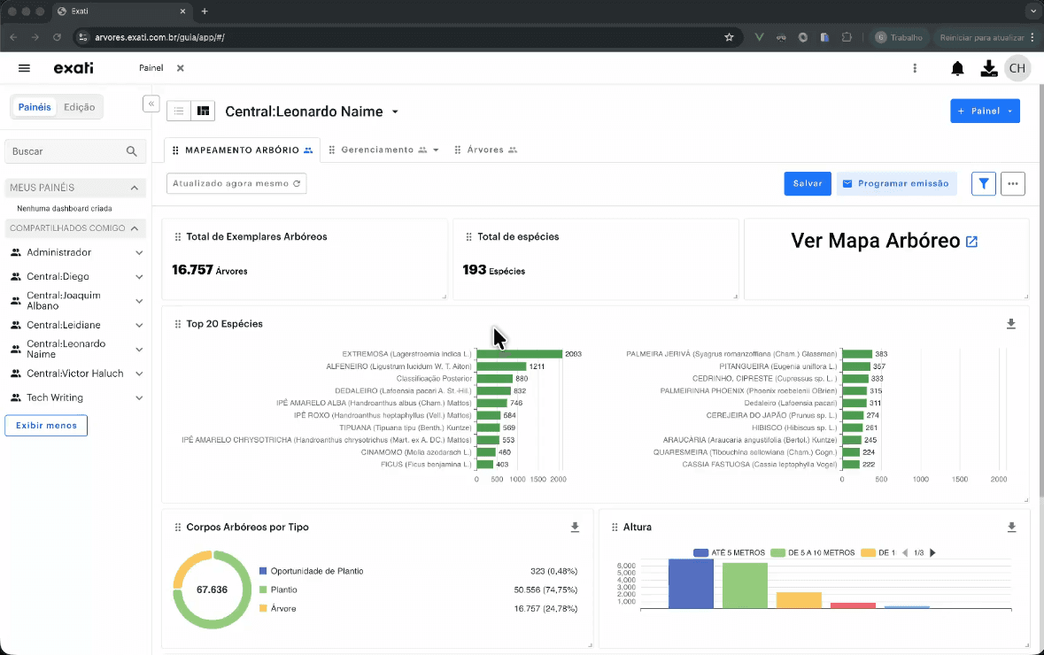
Task: Grab drag handle of Total de Exemplares Arbóreos
Action: 178,237
